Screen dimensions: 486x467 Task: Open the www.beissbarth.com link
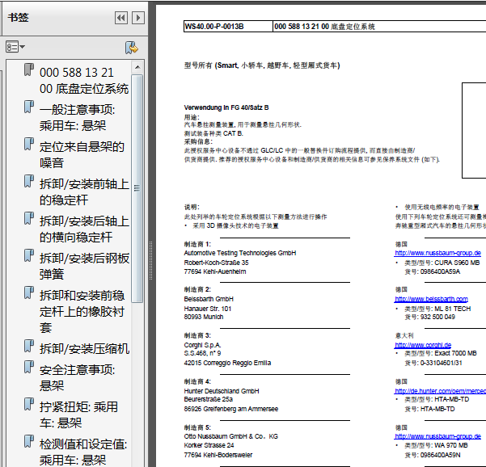pyautogui.click(x=431, y=299)
